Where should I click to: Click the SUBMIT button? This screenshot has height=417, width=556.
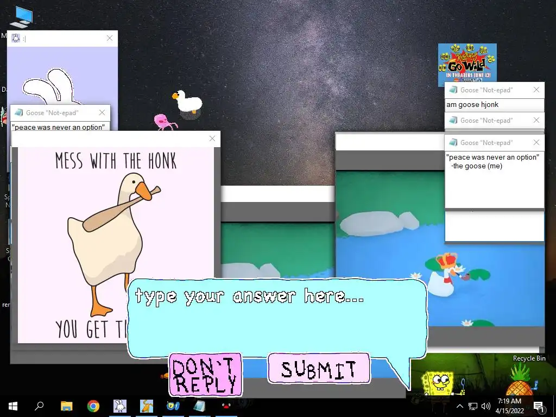pos(319,369)
